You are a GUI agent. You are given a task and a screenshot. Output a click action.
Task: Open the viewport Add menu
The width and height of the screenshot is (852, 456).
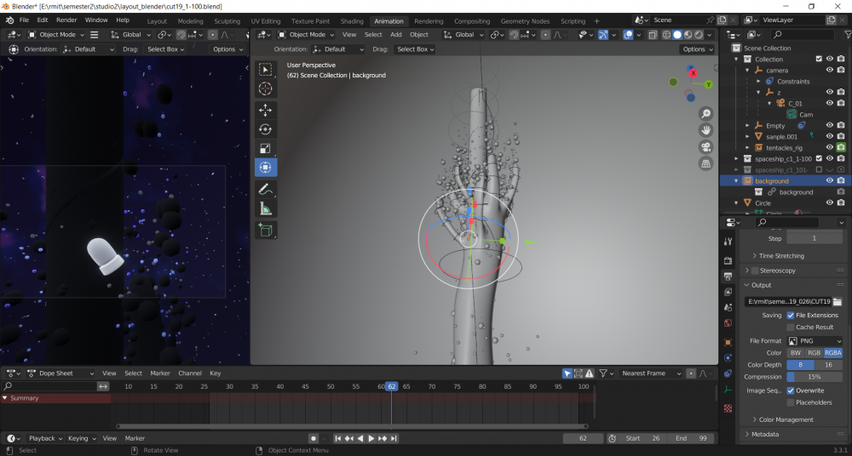(395, 34)
